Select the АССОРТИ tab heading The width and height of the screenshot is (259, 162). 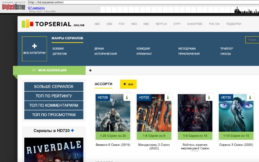point(103,84)
